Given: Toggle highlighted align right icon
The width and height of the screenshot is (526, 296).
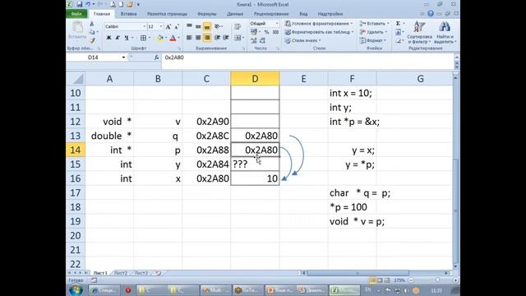Looking at the screenshot, I should point(207,38).
